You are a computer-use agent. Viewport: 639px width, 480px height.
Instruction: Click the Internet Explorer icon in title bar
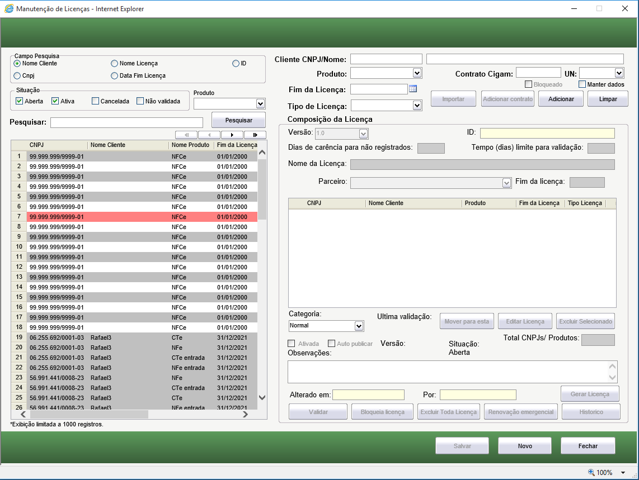tap(9, 9)
